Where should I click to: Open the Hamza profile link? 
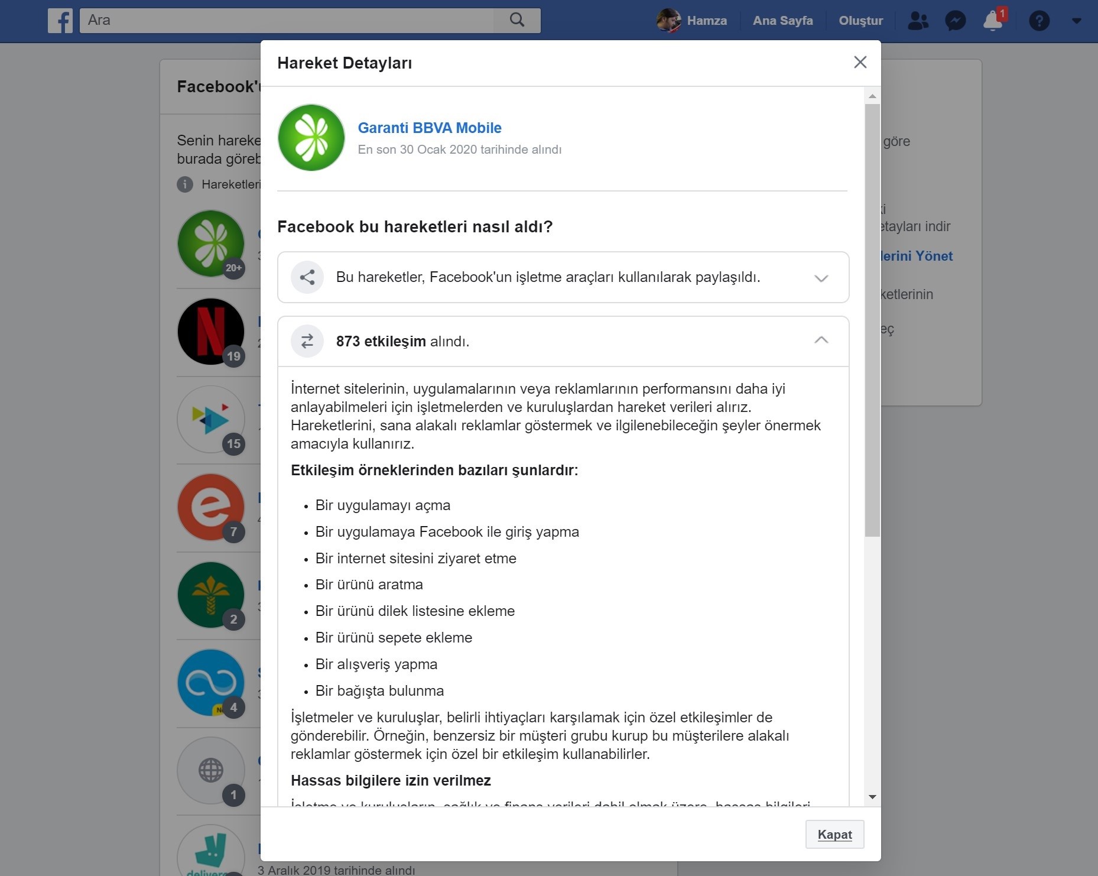click(x=707, y=21)
